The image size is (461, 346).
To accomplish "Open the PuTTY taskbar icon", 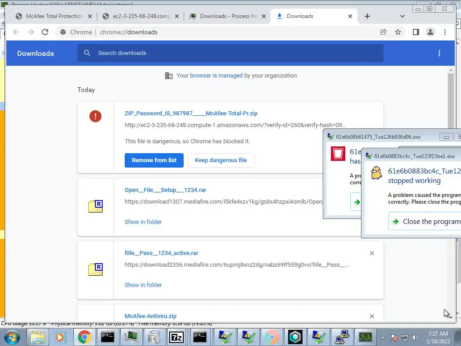I will coord(342,337).
